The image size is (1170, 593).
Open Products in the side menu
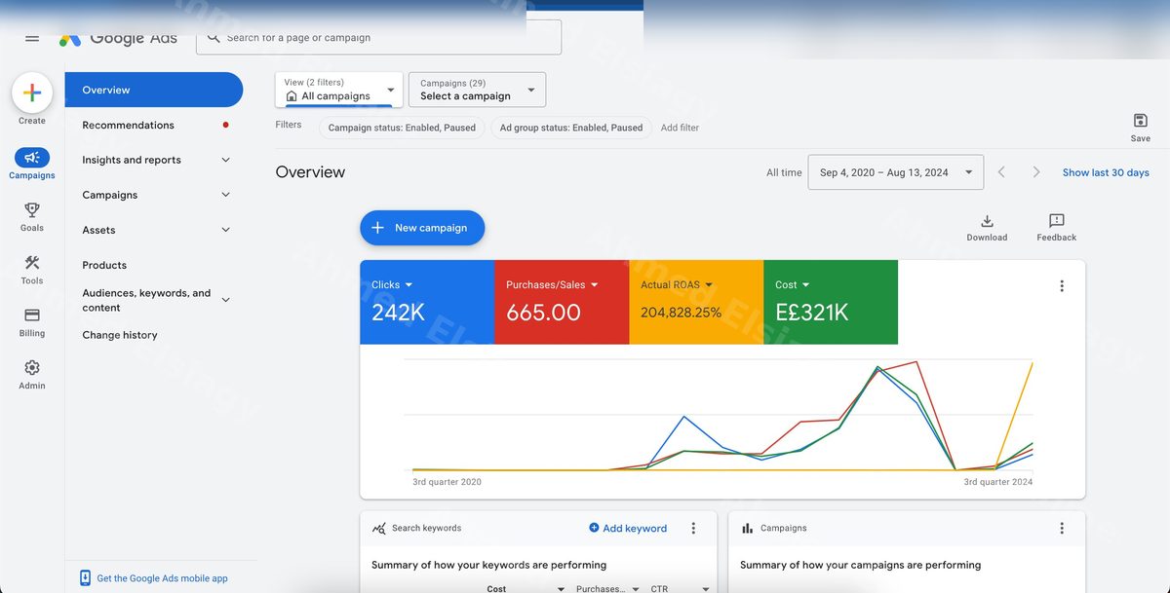[153, 265]
